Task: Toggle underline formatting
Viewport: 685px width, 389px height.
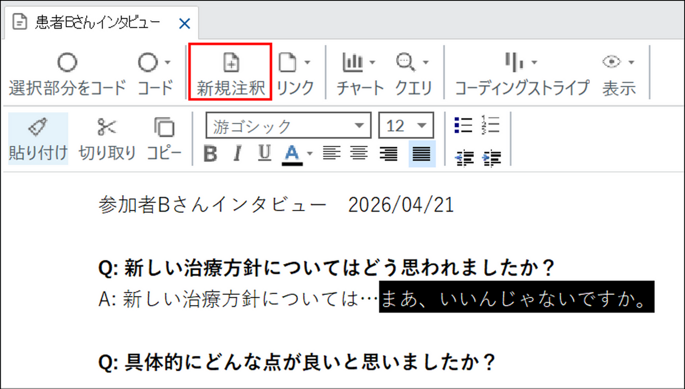Action: 264,154
